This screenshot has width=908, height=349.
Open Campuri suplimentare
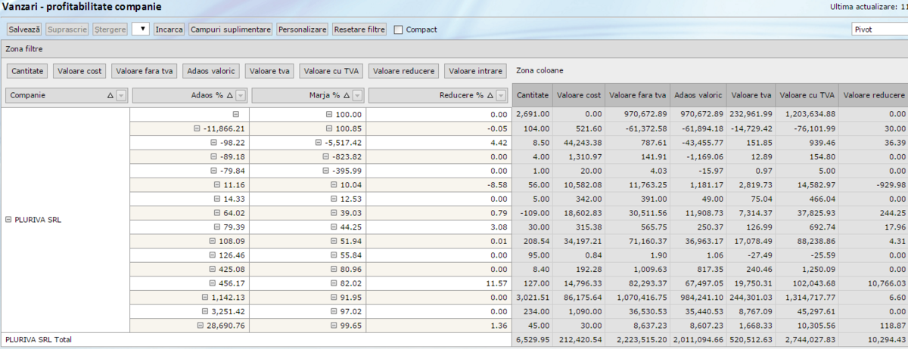(231, 29)
